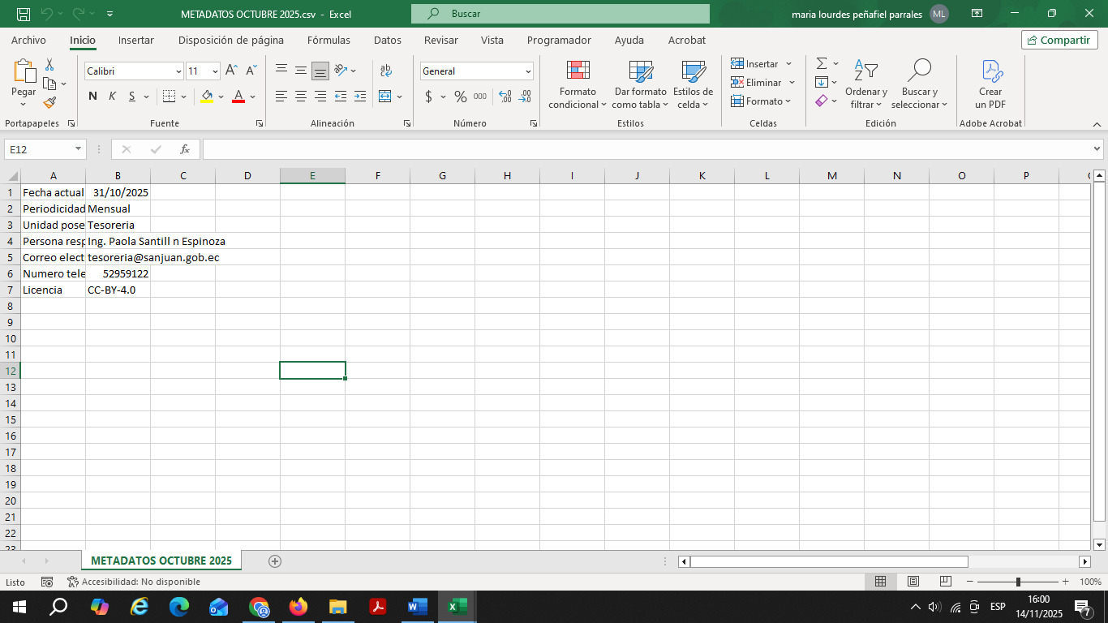Viewport: 1108px width, 623px height.
Task: Click the Insert Function fx icon
Action: pyautogui.click(x=185, y=149)
